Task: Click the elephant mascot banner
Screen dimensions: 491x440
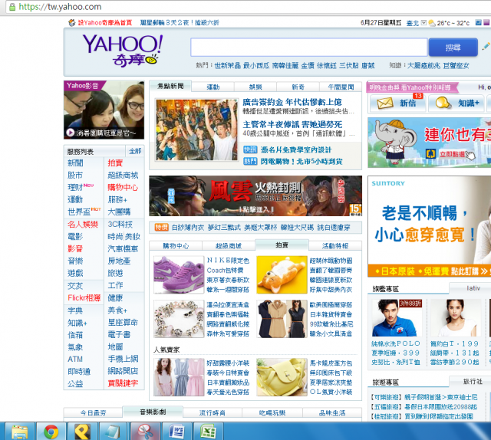Action: pyautogui.click(x=430, y=143)
